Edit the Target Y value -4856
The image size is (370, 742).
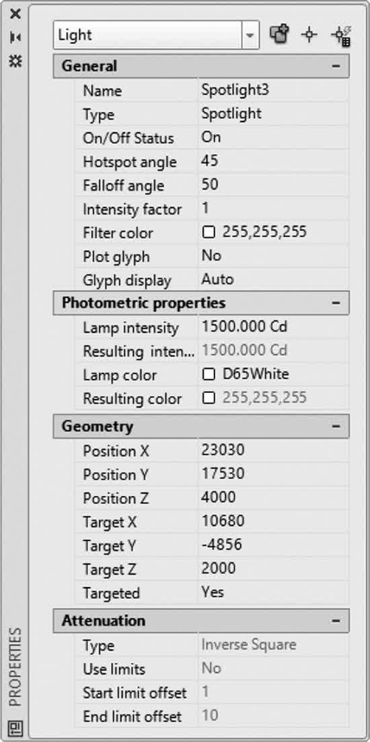coord(274,545)
